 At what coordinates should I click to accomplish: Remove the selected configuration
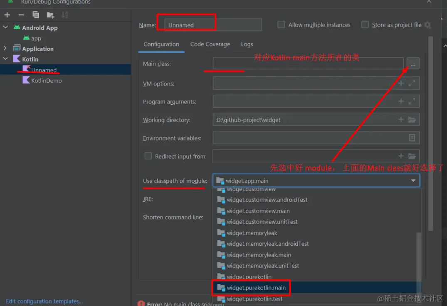21,15
